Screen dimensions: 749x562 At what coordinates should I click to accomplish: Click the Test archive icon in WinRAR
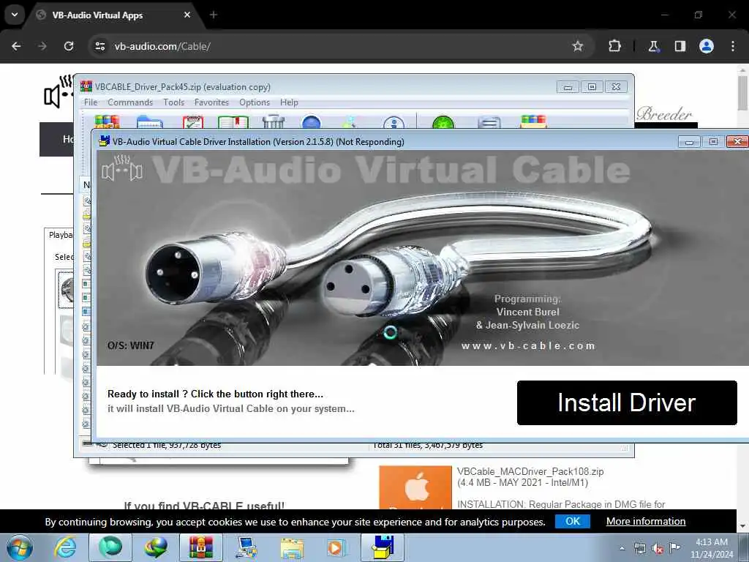(193, 122)
